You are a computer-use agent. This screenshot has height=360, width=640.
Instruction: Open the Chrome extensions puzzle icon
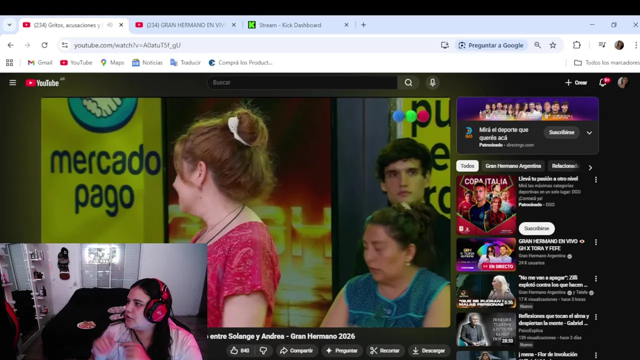pos(576,45)
